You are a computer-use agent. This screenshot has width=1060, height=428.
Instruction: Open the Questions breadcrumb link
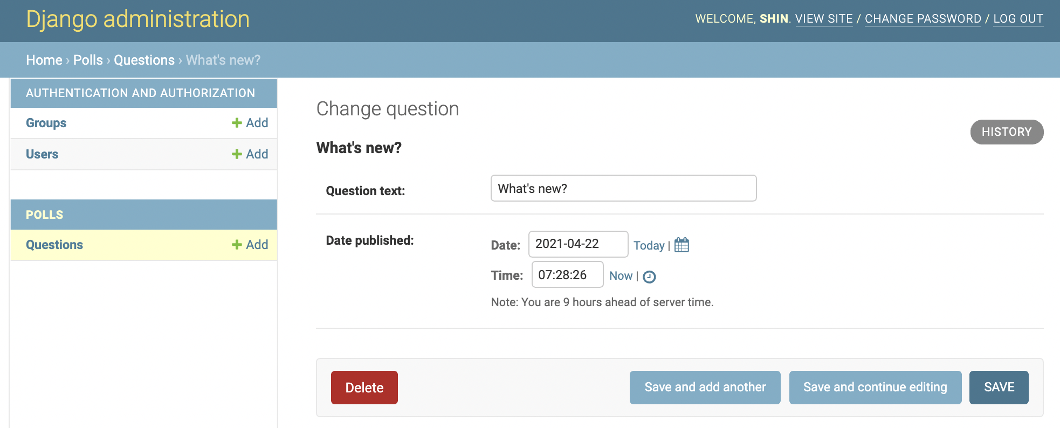click(x=144, y=60)
